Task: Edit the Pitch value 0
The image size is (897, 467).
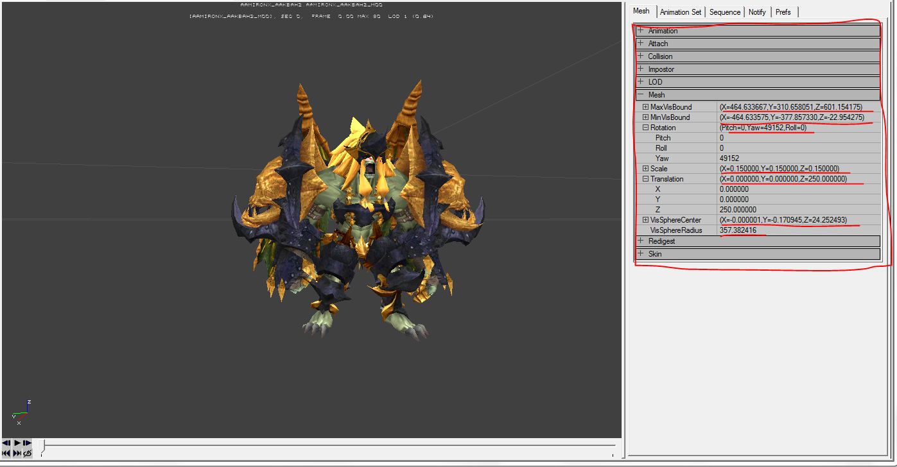Action: click(799, 138)
